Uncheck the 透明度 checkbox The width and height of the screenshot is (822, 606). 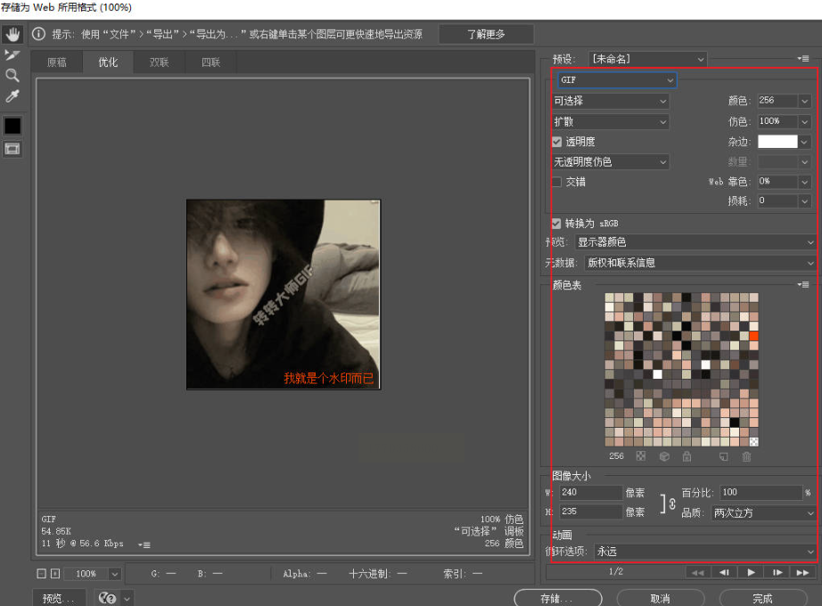(x=557, y=142)
